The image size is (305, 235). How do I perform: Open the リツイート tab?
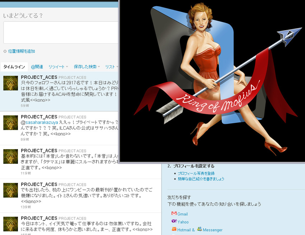click(x=56, y=67)
